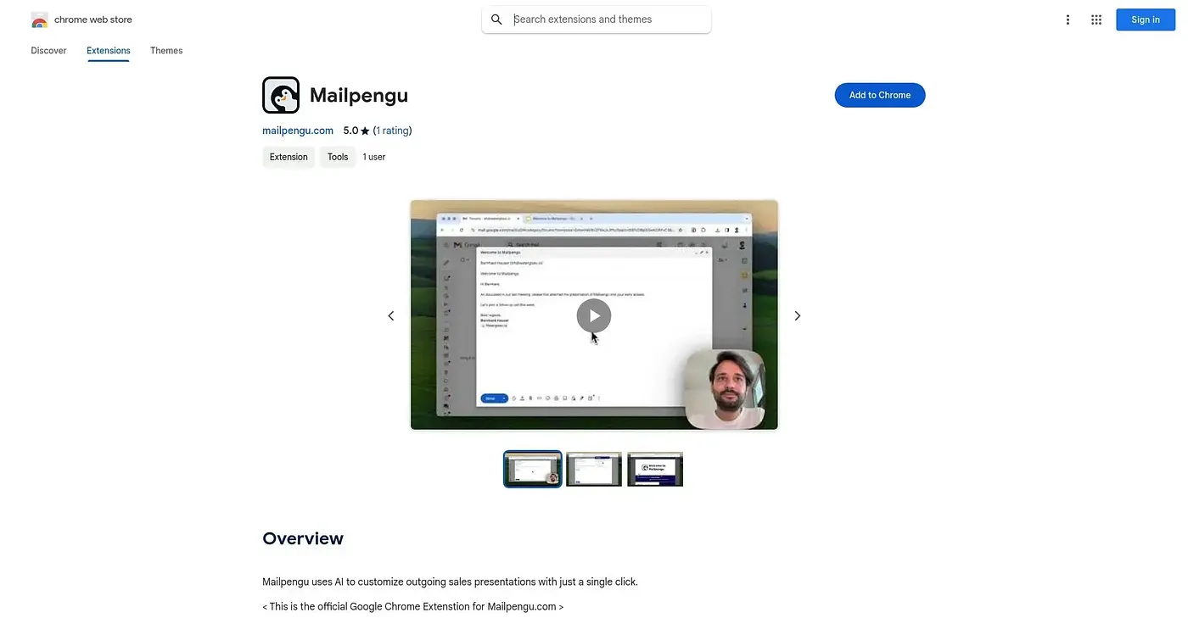Open the Google apps grid
Viewport: 1188px width, 618px height.
pyautogui.click(x=1096, y=19)
